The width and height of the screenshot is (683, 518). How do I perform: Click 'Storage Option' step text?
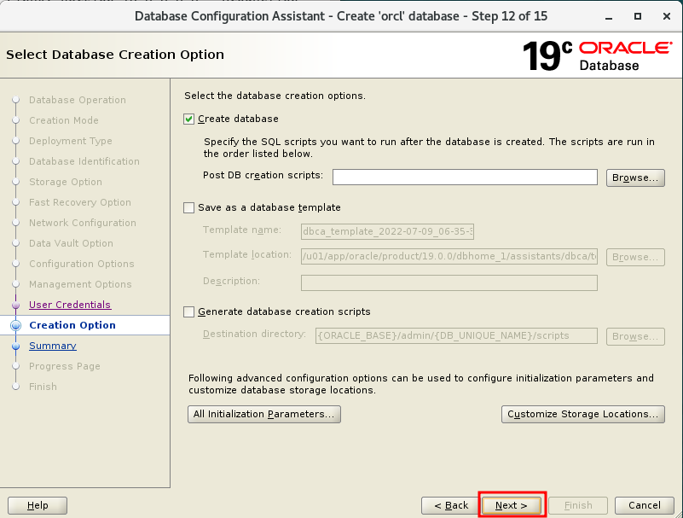click(x=66, y=182)
